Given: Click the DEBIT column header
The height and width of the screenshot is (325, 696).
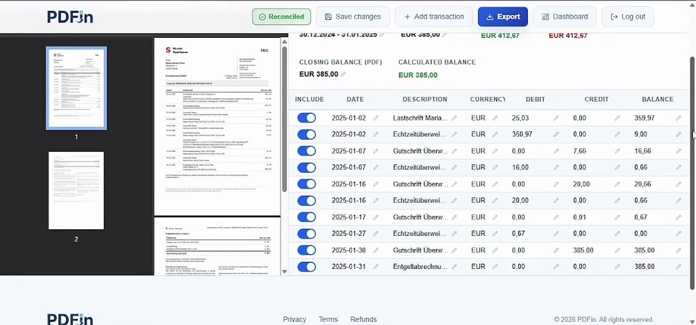Looking at the screenshot, I should [x=535, y=99].
